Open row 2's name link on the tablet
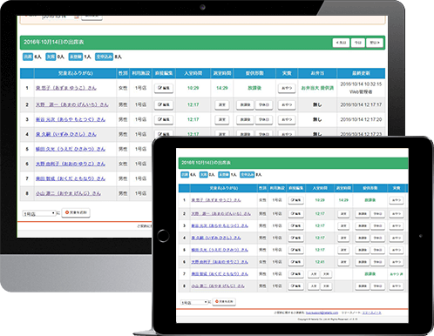 coord(220,213)
